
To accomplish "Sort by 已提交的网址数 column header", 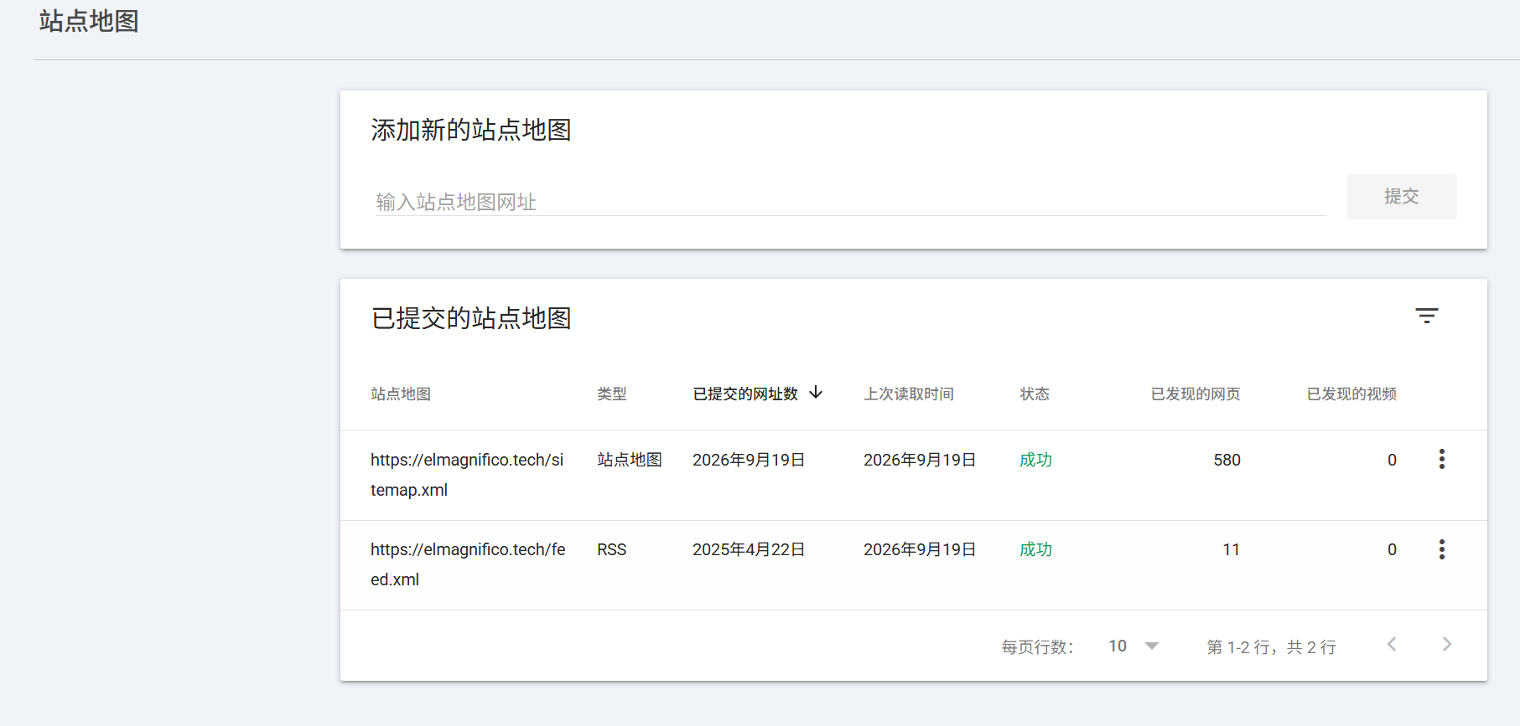I will point(745,394).
